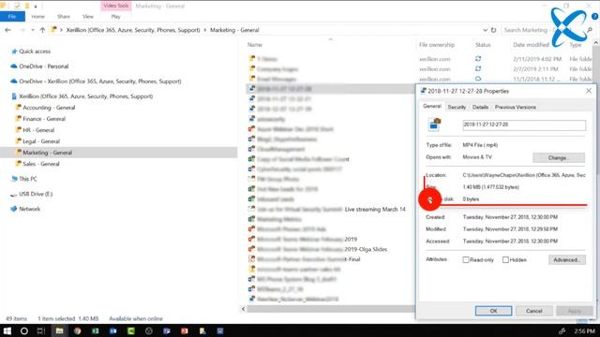Click cloud status icon on 11/1/2018 row
Screen dimensions: 600x337
tap(478, 79)
